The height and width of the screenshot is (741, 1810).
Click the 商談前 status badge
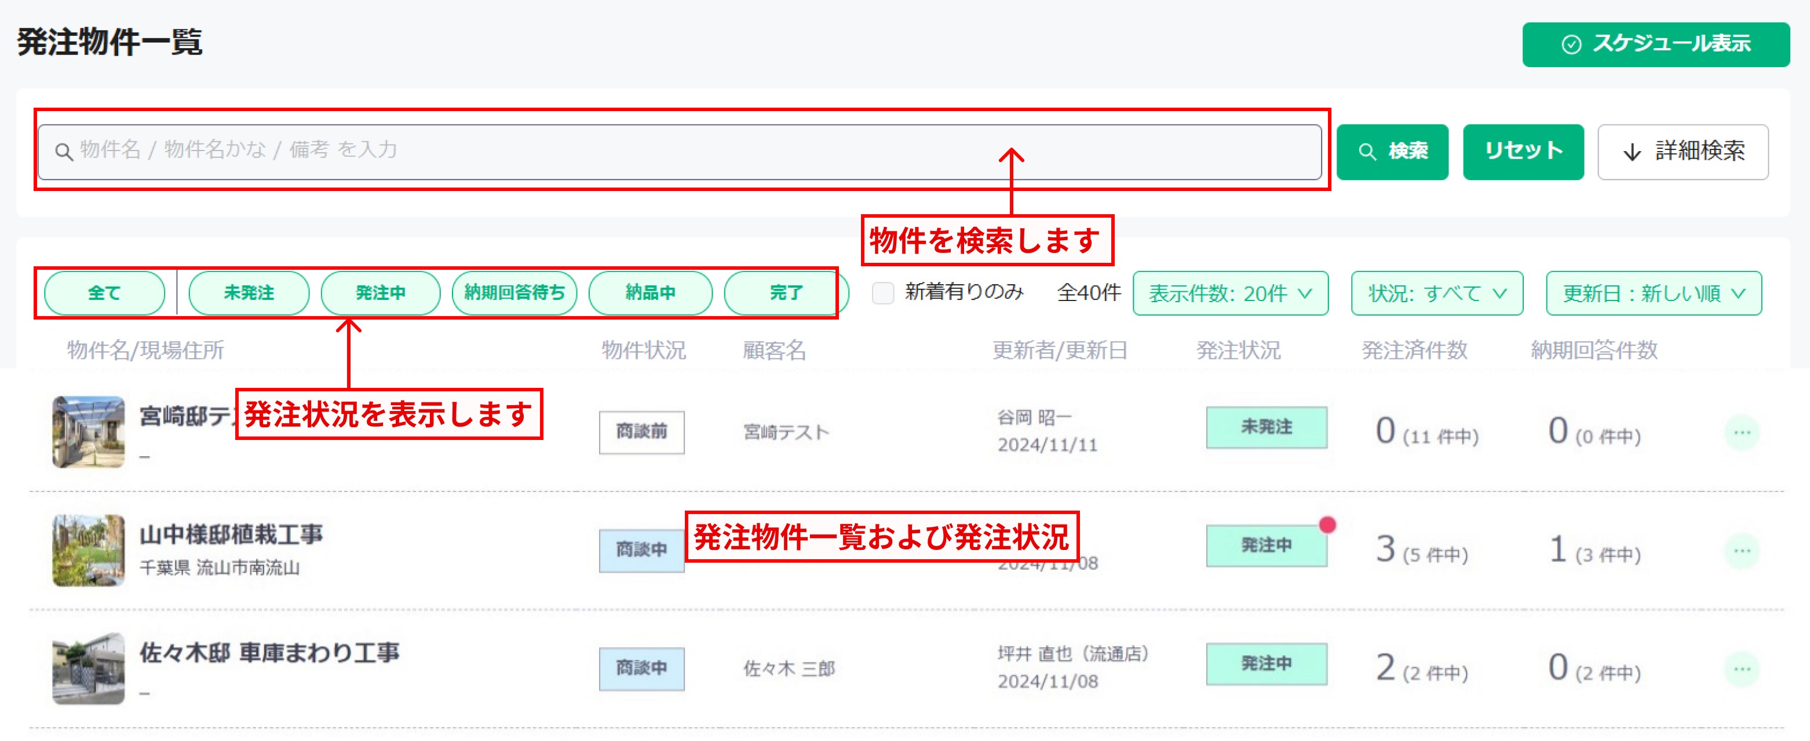(641, 432)
